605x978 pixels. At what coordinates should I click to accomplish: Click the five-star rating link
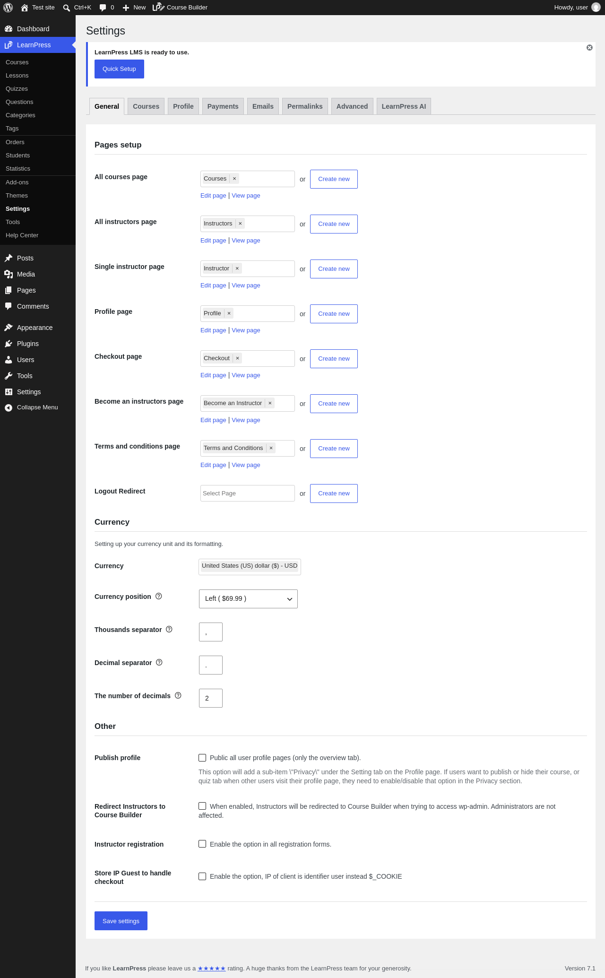coord(211,969)
